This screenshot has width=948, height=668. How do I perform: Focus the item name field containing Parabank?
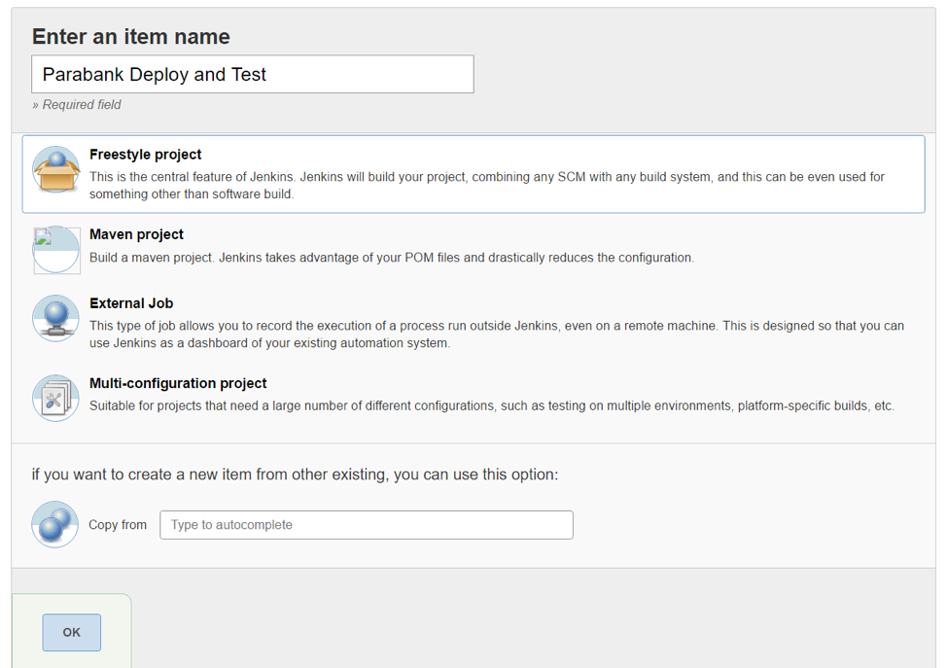click(x=253, y=74)
